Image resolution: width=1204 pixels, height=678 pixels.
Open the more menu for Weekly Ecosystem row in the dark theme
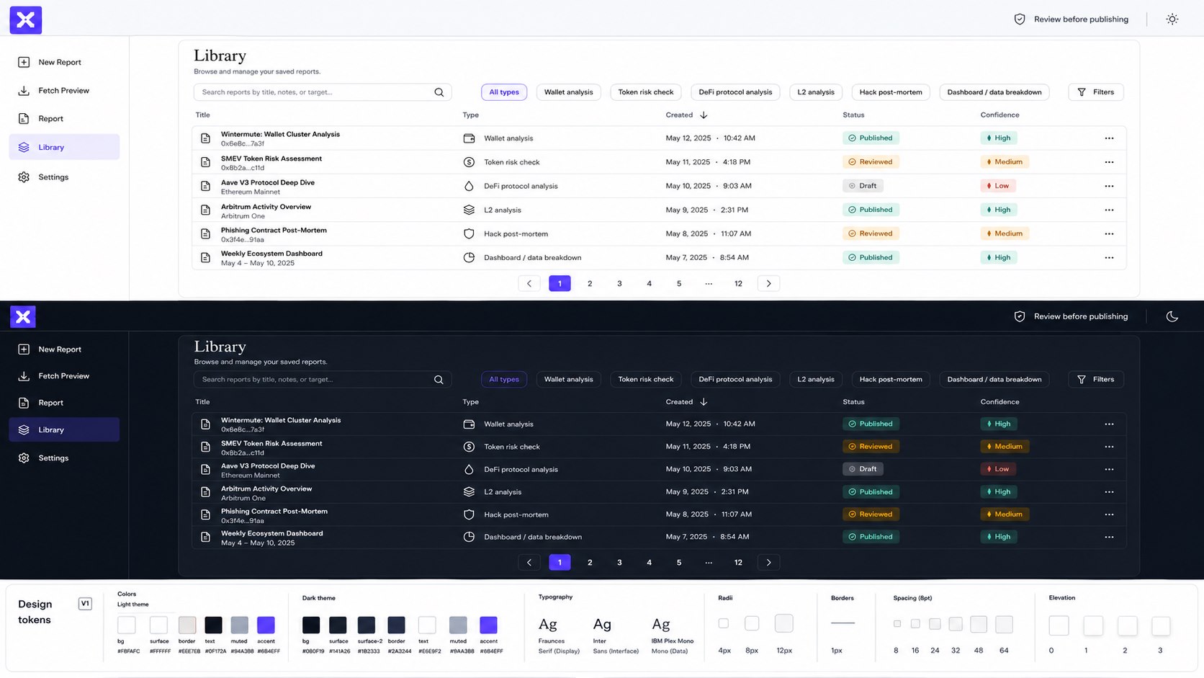pyautogui.click(x=1109, y=537)
